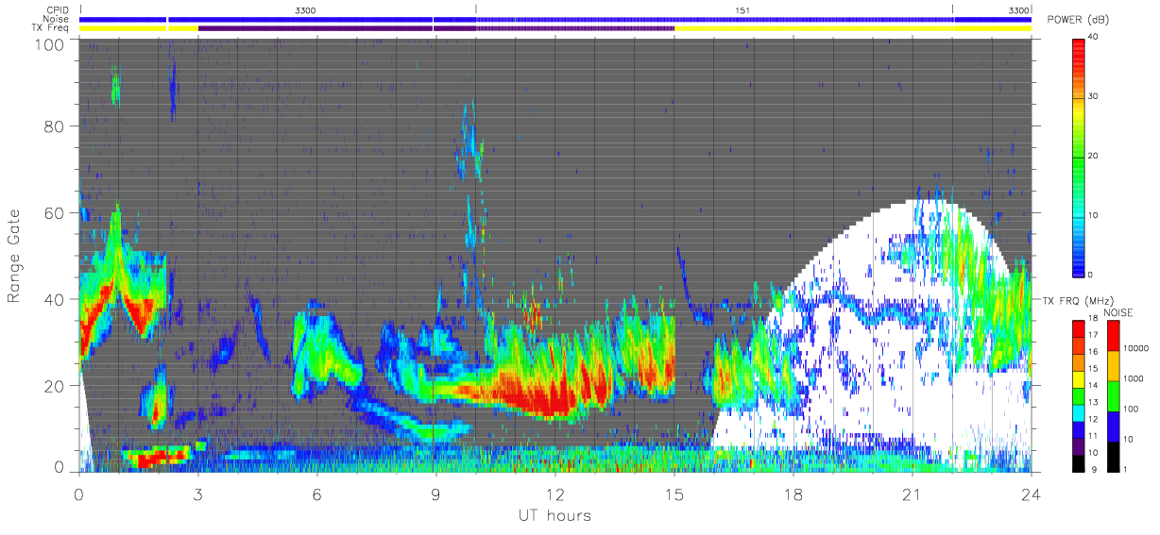
Task: Select the CPID value "151"
Action: [743, 9]
